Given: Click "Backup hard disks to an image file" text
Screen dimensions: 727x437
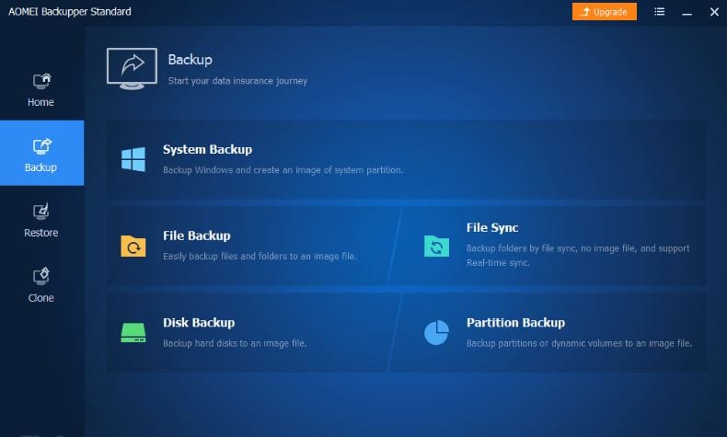Looking at the screenshot, I should [x=235, y=343].
